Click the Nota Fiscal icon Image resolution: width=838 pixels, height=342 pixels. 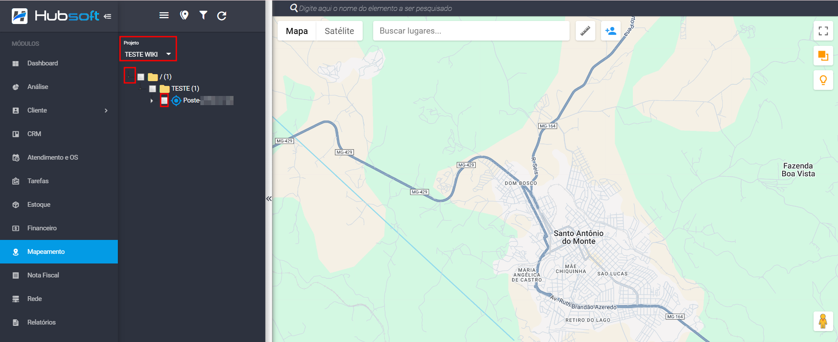(x=16, y=275)
